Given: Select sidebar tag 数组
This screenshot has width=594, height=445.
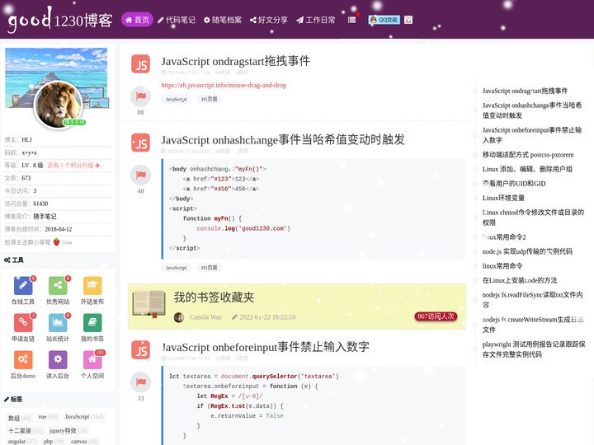Looking at the screenshot, I should 20,418.
